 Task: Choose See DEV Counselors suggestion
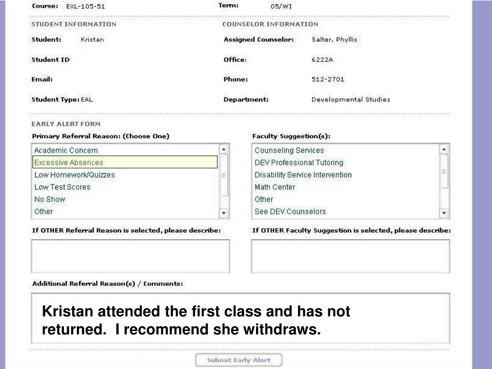coord(345,211)
